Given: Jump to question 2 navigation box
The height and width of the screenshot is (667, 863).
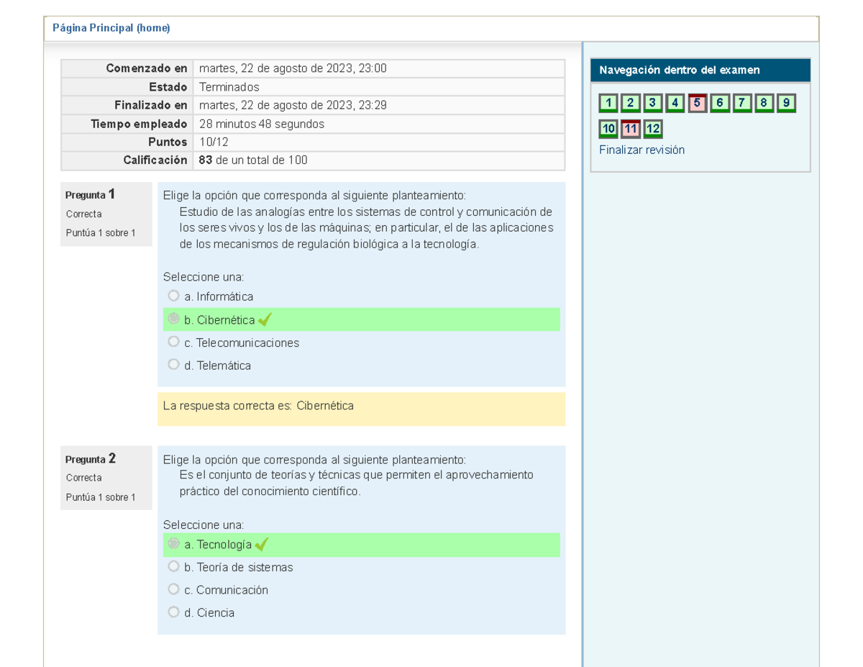Looking at the screenshot, I should click(630, 103).
